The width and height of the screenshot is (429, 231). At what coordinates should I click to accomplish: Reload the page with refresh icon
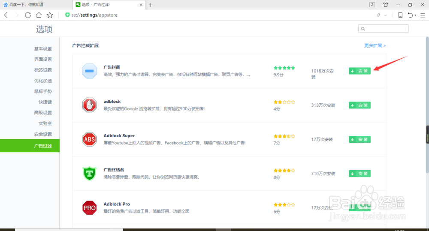(x=28, y=15)
